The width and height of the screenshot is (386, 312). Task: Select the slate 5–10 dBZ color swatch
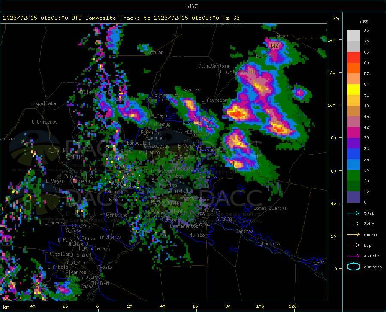[353, 197]
